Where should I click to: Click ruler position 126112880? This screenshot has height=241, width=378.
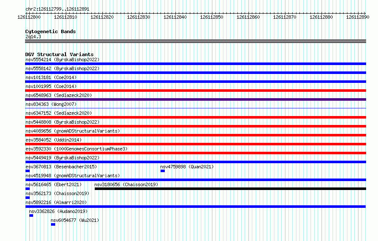point(321,17)
